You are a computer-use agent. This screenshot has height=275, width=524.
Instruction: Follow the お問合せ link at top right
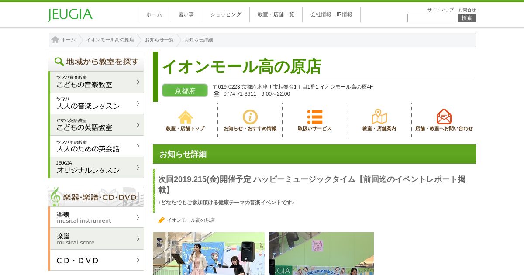click(467, 10)
